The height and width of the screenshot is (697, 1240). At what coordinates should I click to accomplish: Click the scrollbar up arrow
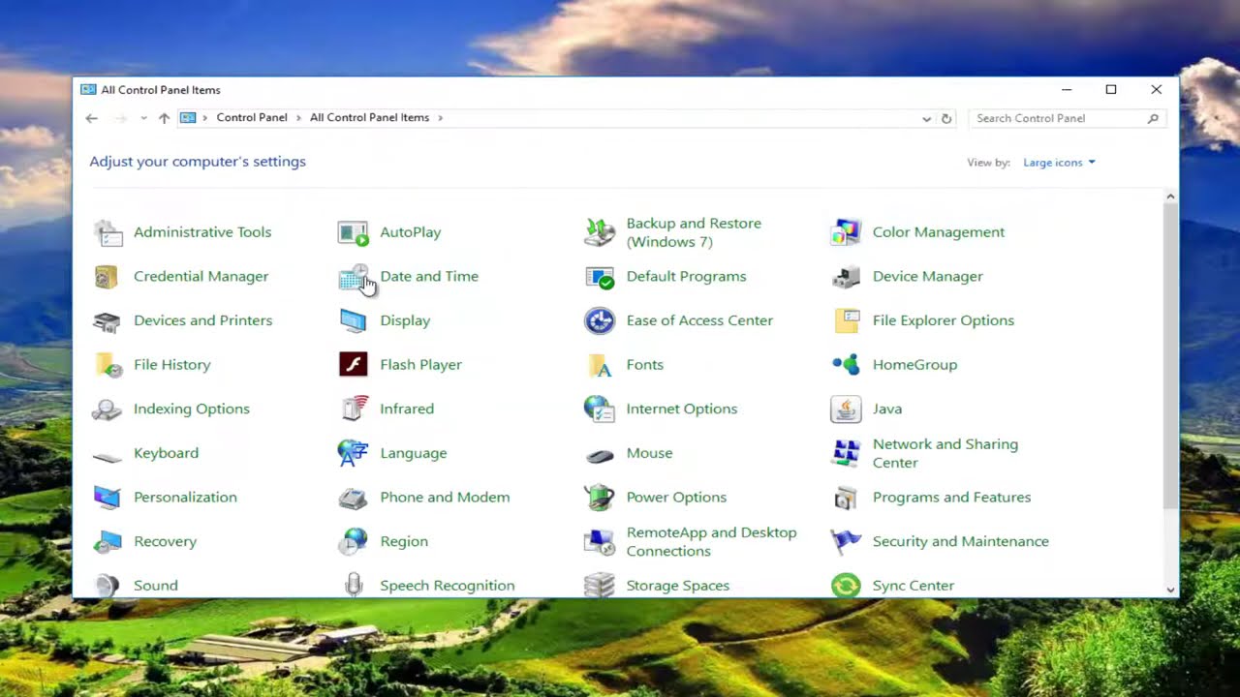(x=1170, y=197)
